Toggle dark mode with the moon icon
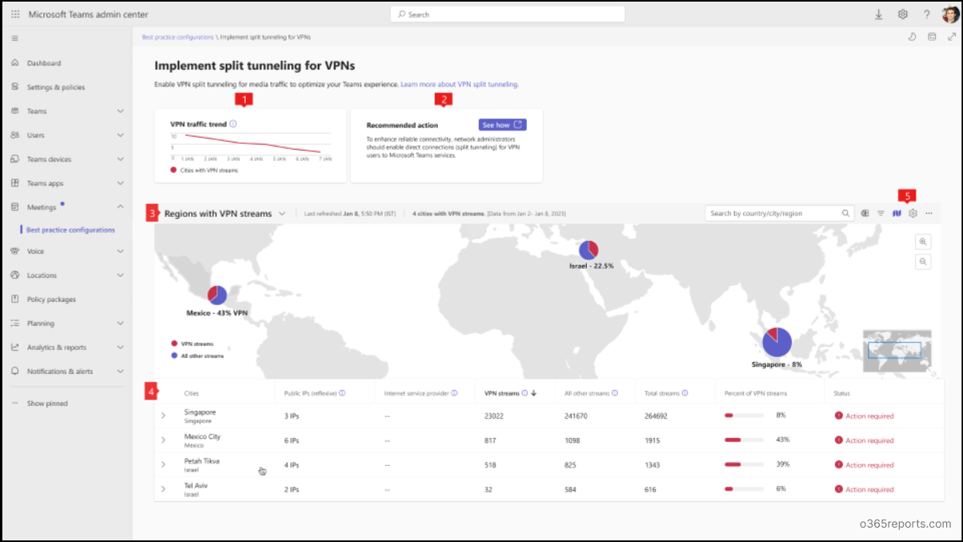Image resolution: width=963 pixels, height=542 pixels. pos(912,37)
